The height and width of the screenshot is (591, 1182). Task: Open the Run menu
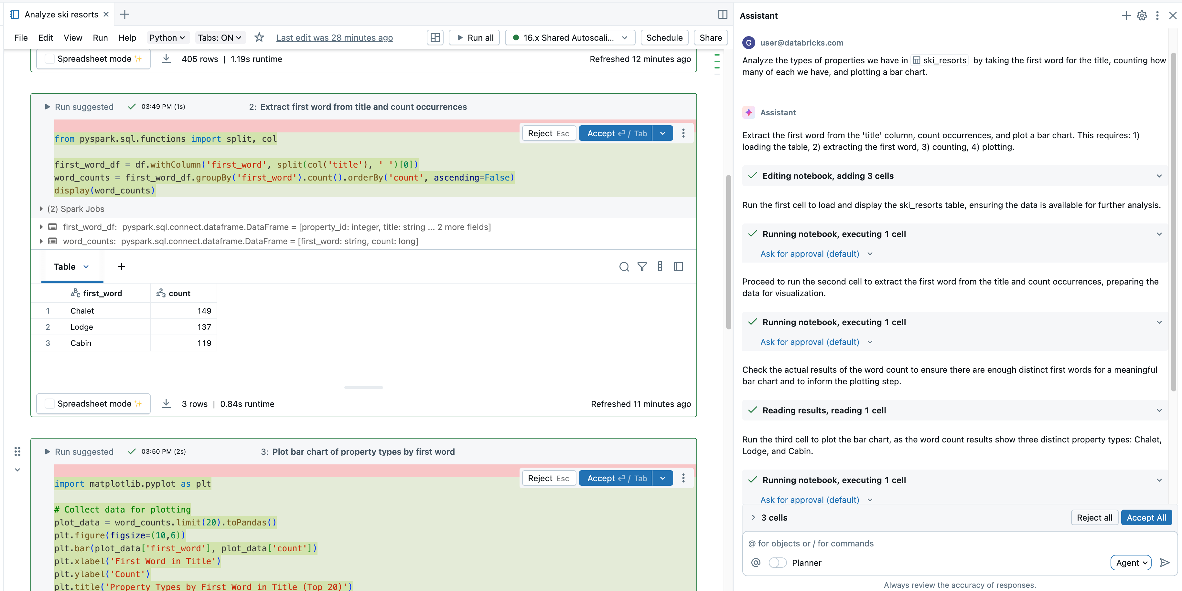100,37
